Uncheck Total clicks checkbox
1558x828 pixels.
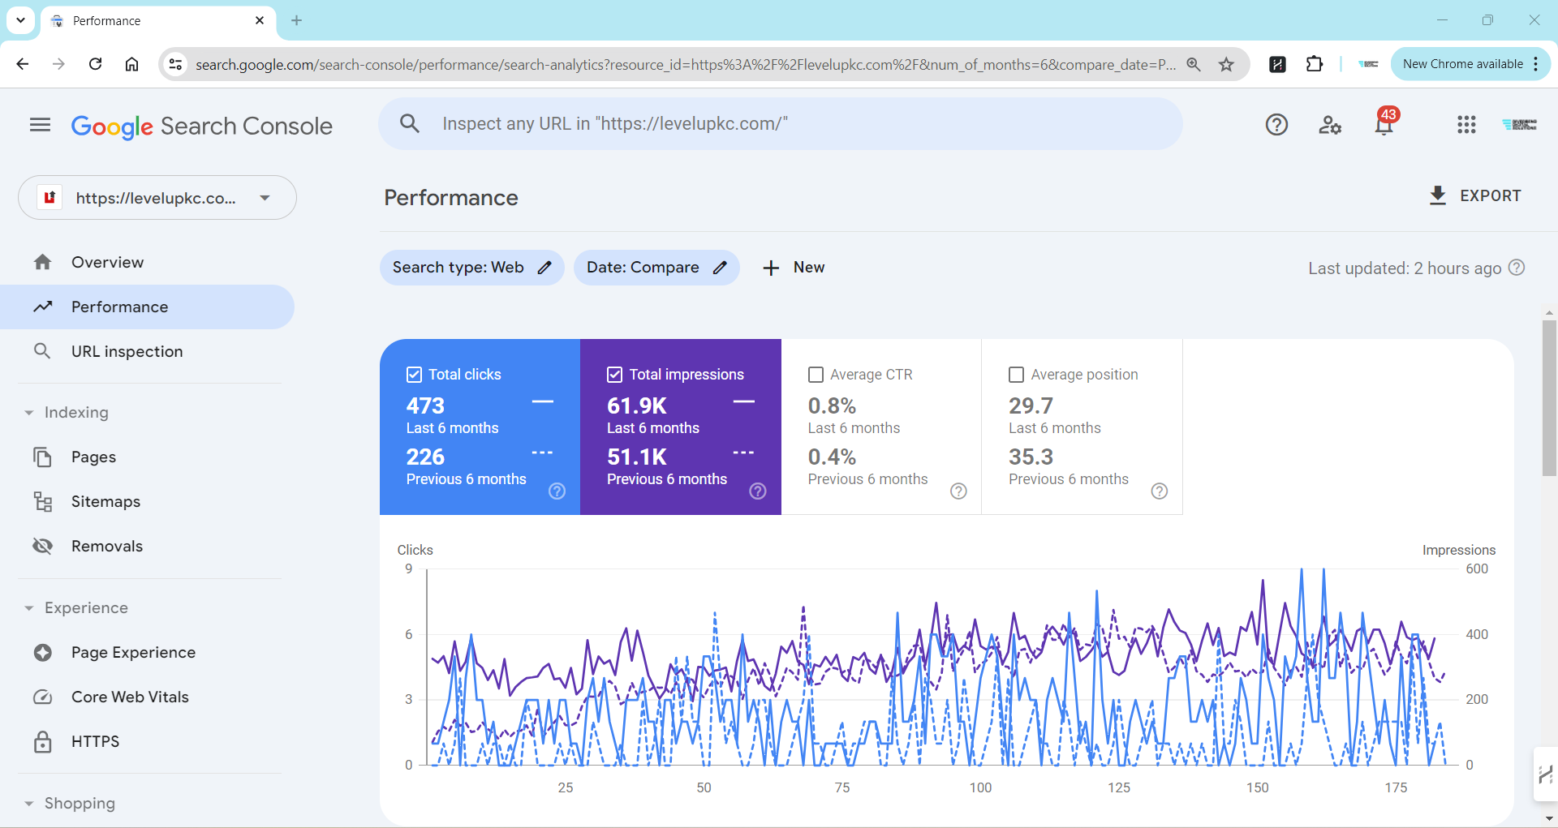[x=414, y=375]
